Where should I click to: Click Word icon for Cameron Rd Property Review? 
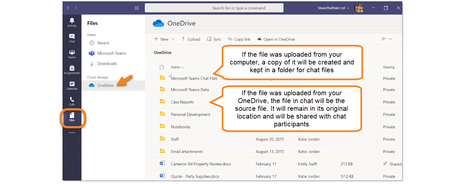click(x=162, y=163)
